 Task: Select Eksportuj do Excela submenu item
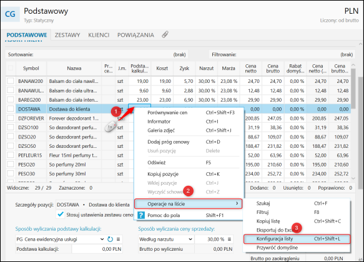pyautogui.click(x=297, y=230)
